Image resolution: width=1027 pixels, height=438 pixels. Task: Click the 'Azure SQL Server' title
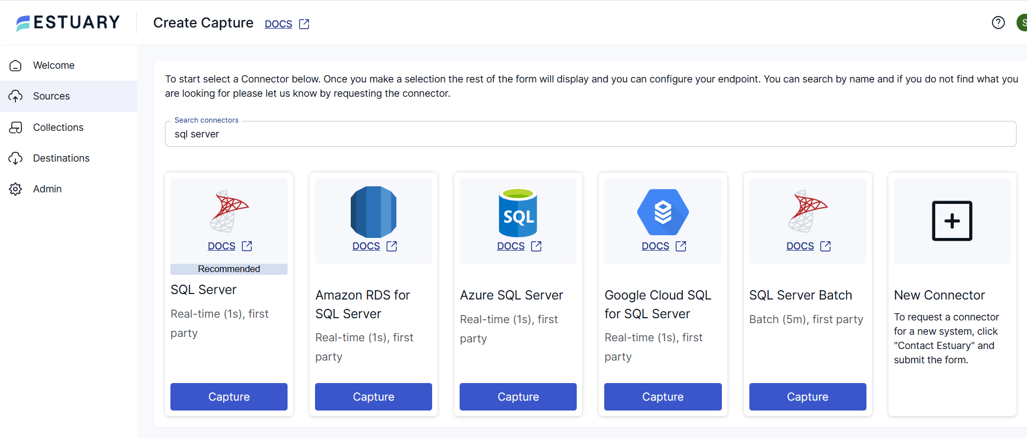pyautogui.click(x=511, y=295)
